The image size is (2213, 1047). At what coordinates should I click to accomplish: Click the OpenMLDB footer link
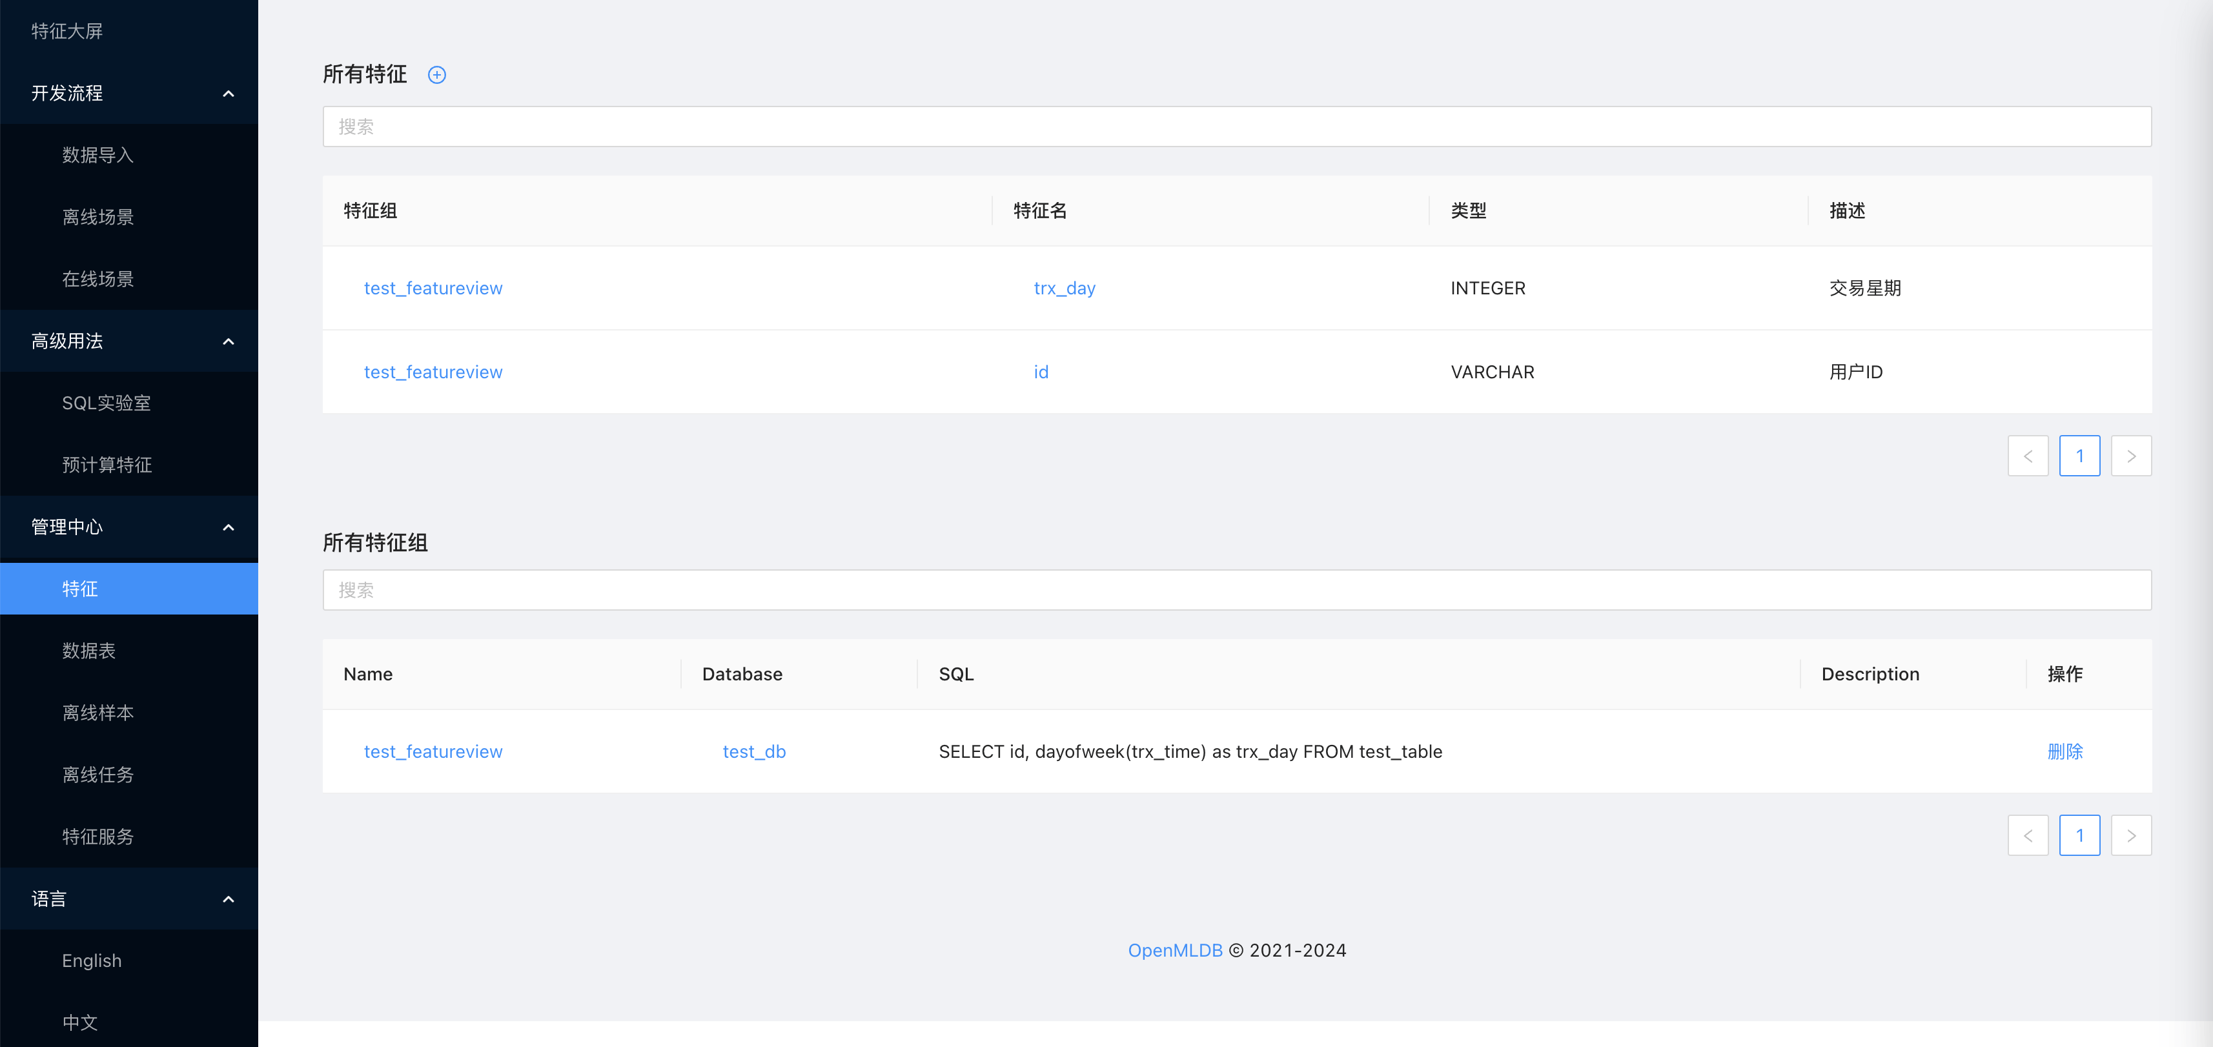pos(1174,950)
